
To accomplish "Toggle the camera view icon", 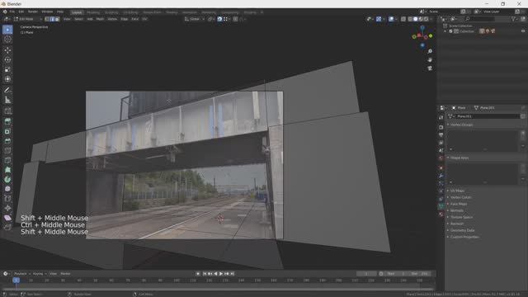I will pos(430,68).
